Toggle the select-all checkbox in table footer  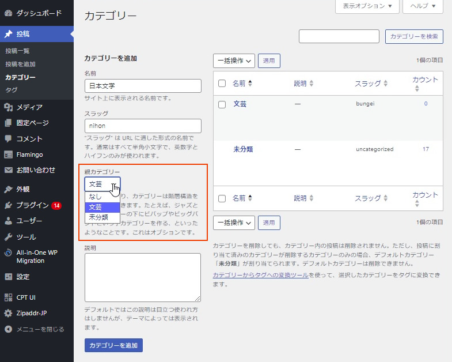coord(222,198)
